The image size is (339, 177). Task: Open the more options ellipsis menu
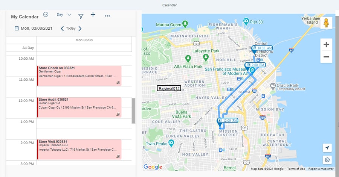[x=107, y=16]
